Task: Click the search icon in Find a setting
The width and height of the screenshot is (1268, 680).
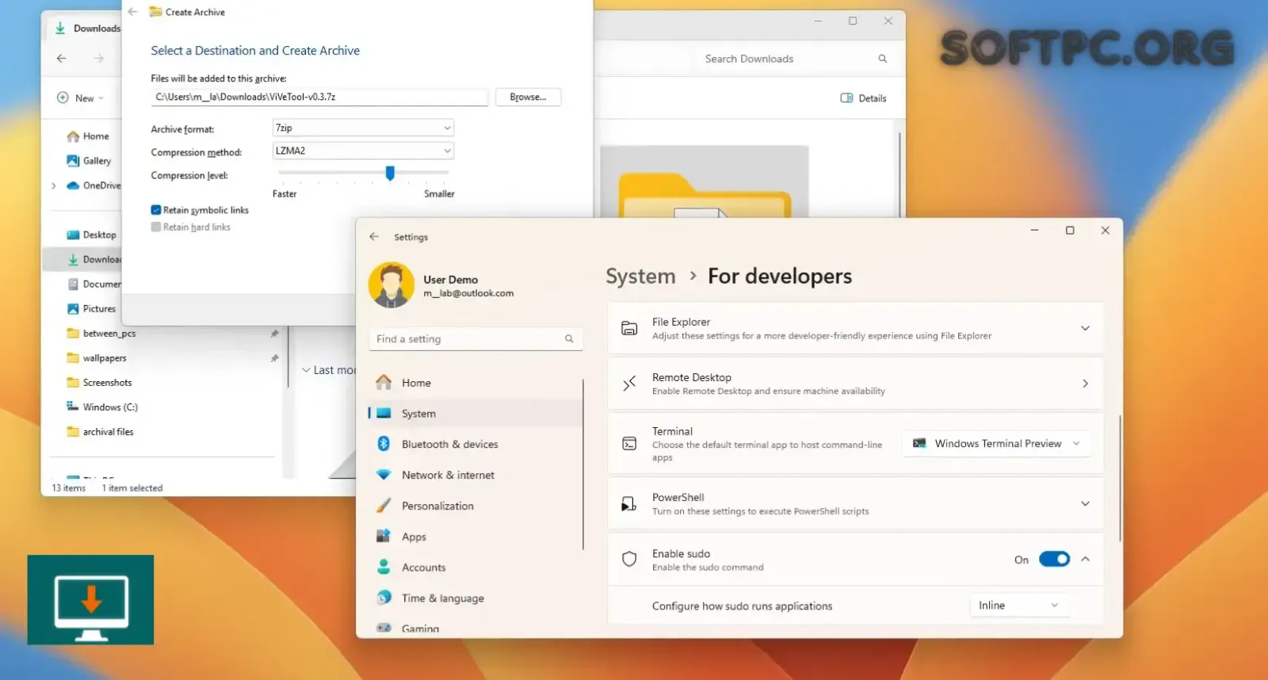Action: tap(569, 339)
